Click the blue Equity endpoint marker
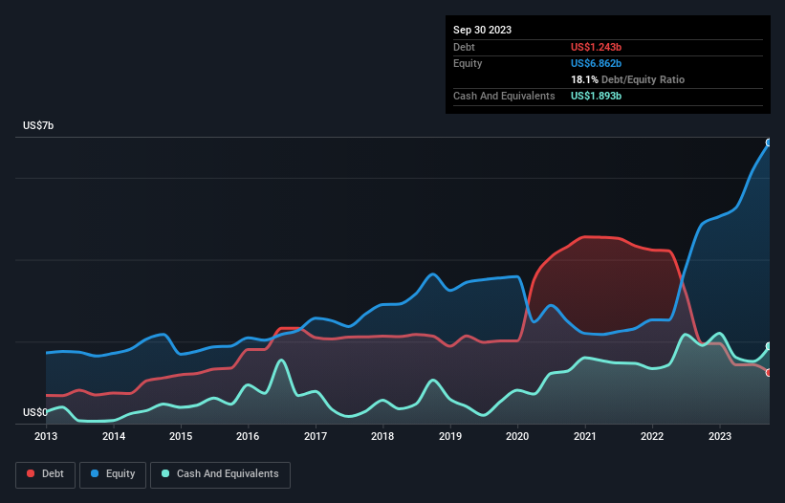The image size is (785, 503). coord(769,142)
